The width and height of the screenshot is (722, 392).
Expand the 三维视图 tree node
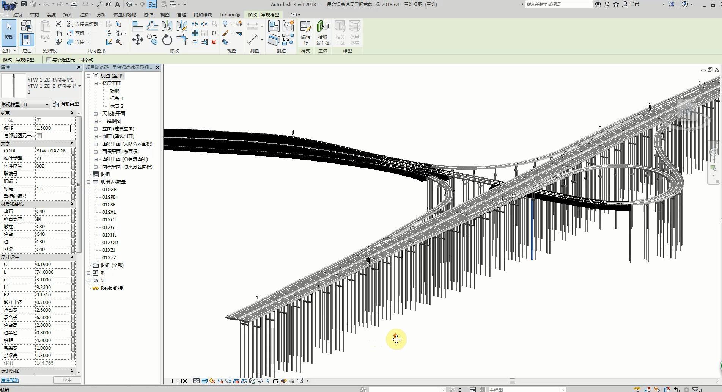point(96,121)
